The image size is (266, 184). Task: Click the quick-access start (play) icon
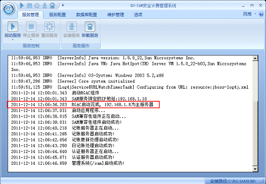21,6
